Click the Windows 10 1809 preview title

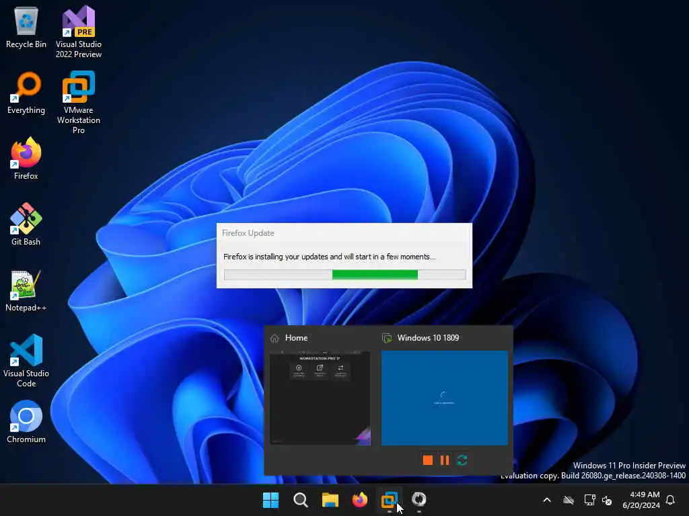click(x=428, y=338)
